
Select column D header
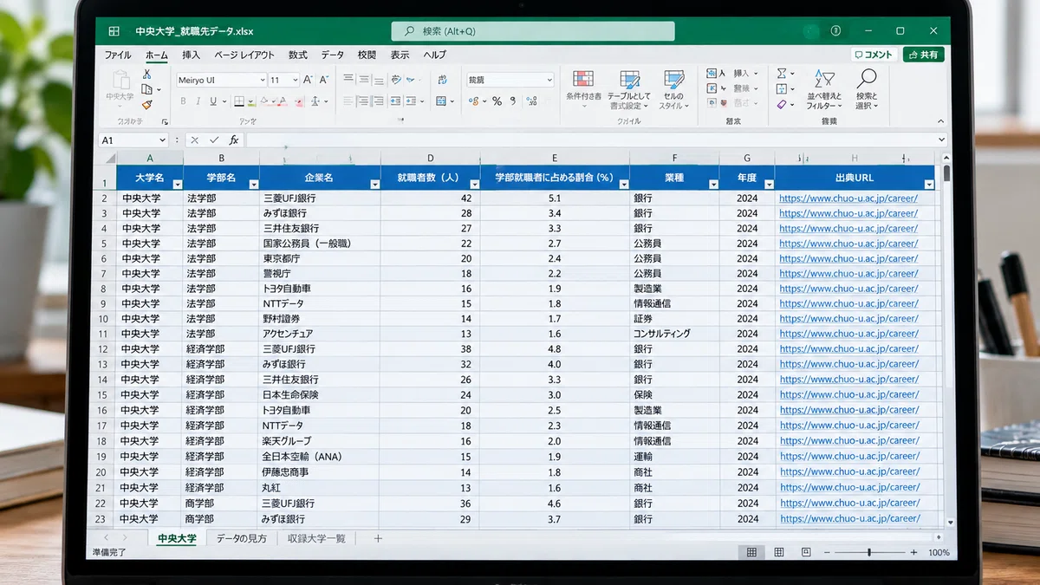click(431, 158)
